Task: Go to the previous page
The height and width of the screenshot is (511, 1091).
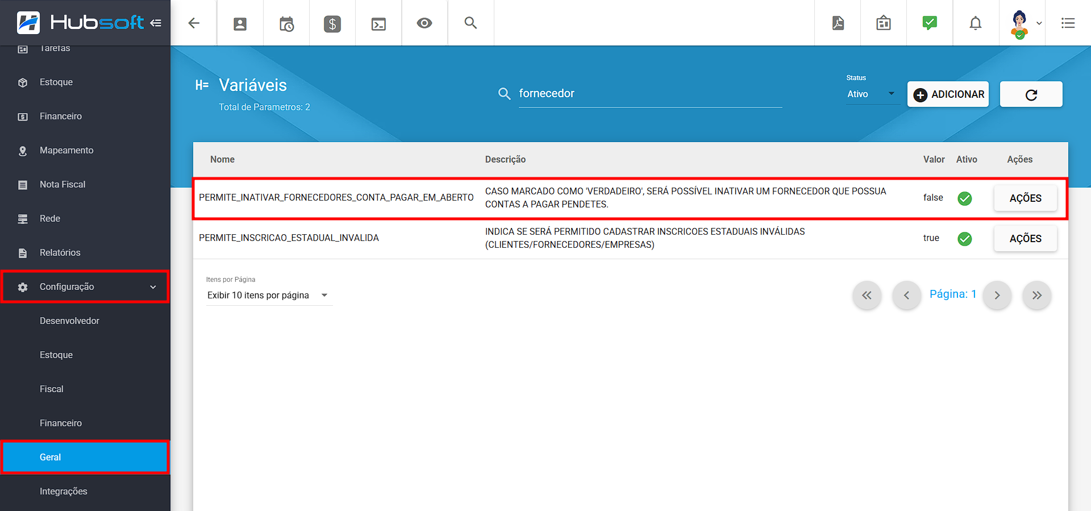Action: coord(906,295)
